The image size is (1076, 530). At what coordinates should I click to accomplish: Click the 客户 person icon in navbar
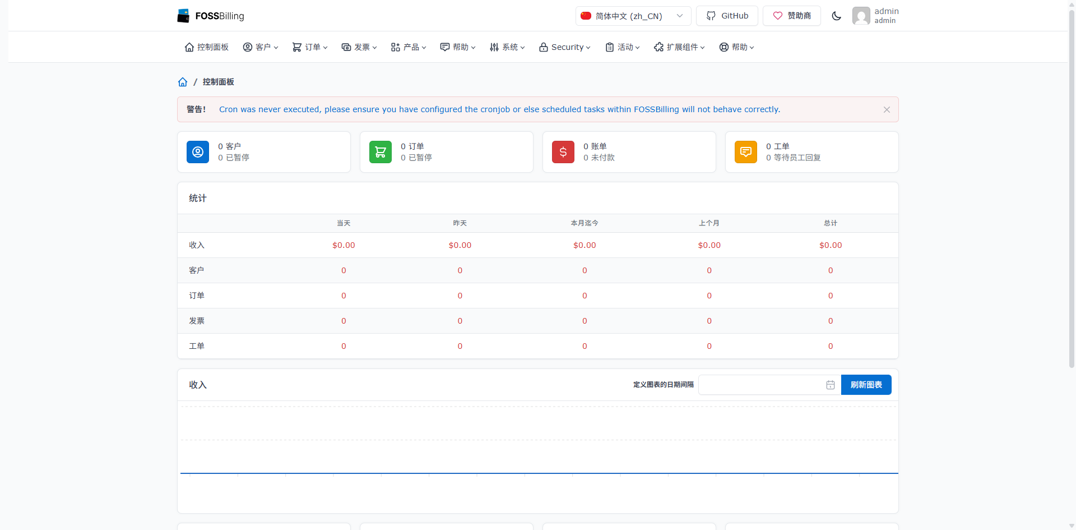247,47
